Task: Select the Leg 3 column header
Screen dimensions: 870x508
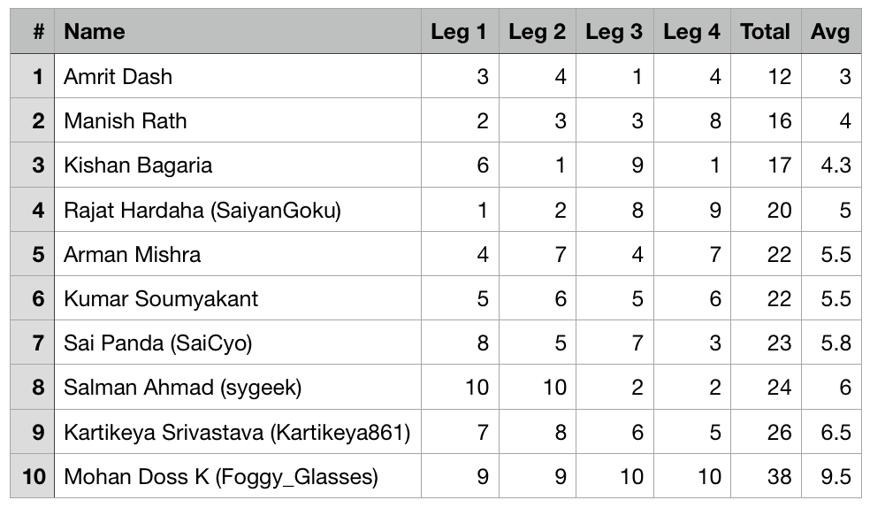Action: point(614,32)
